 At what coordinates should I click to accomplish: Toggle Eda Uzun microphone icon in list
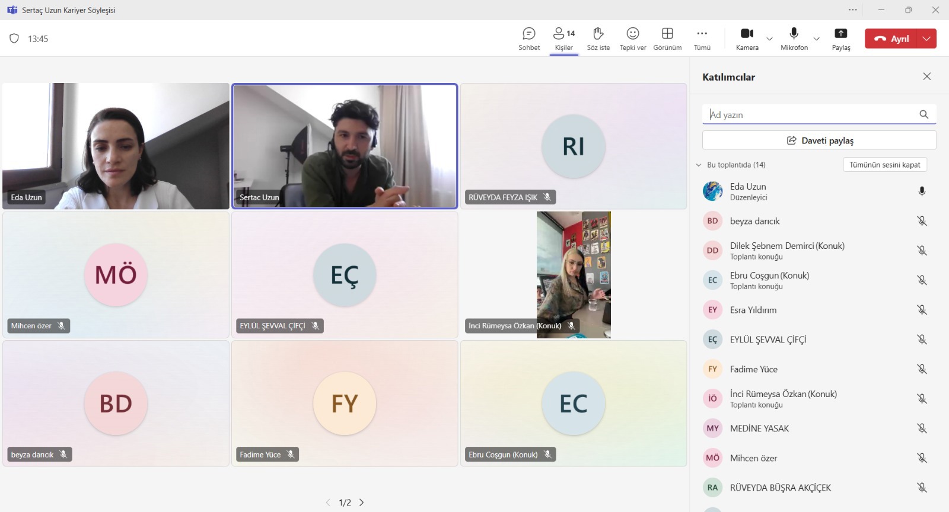(922, 191)
